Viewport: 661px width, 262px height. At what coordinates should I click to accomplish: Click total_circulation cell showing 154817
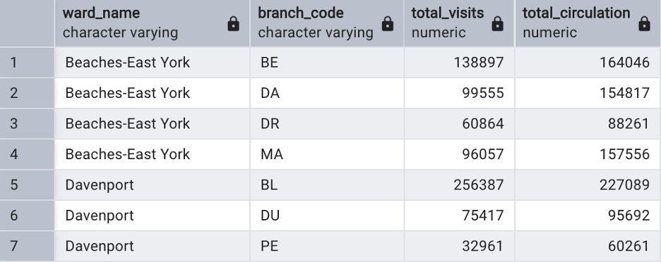pyautogui.click(x=588, y=93)
